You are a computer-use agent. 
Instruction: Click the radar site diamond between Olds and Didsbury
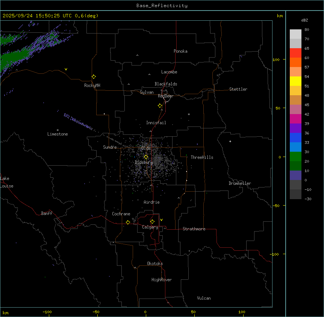coord(146,157)
